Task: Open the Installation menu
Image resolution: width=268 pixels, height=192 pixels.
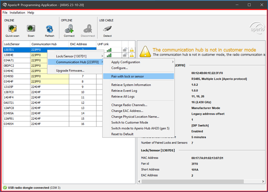Action: [17, 13]
